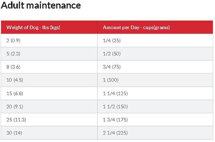Click the 25 (11.3) weight cell
The image size is (215, 142).
49,119
